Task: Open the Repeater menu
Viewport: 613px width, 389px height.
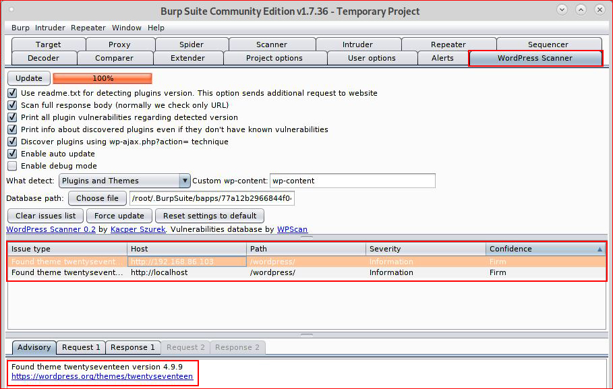Action: 88,28
